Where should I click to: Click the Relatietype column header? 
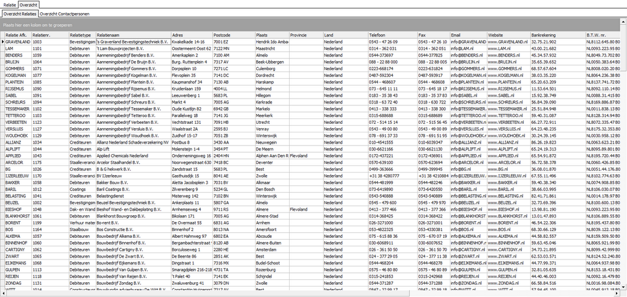point(82,35)
